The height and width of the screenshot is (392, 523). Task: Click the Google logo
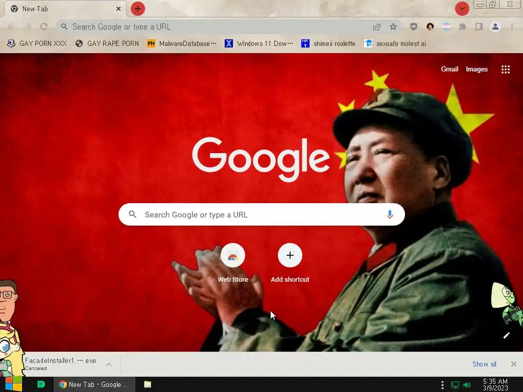[x=261, y=159]
